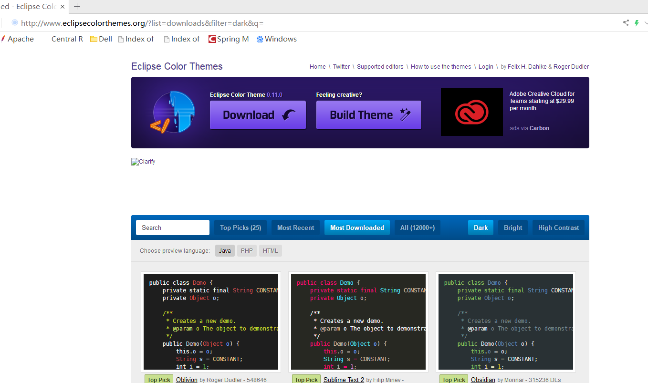The height and width of the screenshot is (383, 648).
Task: Filter themes by High Contrast
Action: coord(558,228)
